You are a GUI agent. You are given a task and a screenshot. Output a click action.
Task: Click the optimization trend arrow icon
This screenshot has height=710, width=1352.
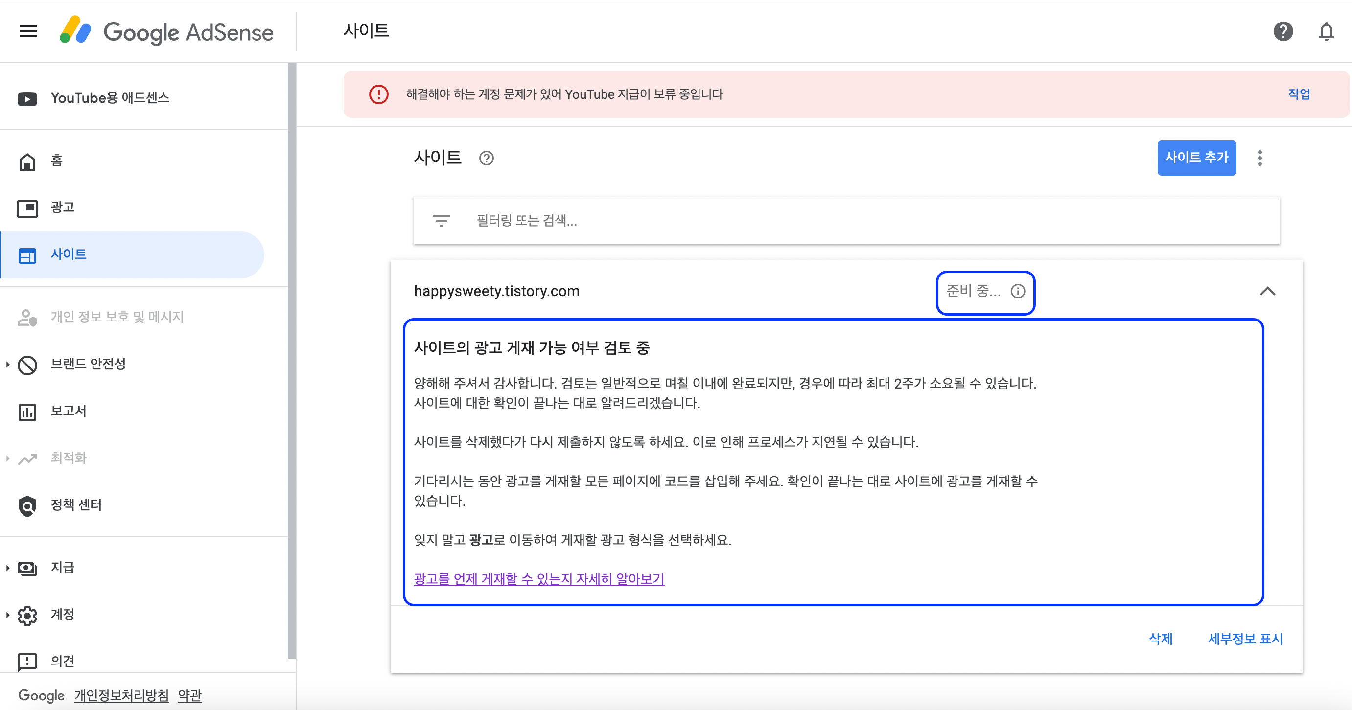[27, 458]
